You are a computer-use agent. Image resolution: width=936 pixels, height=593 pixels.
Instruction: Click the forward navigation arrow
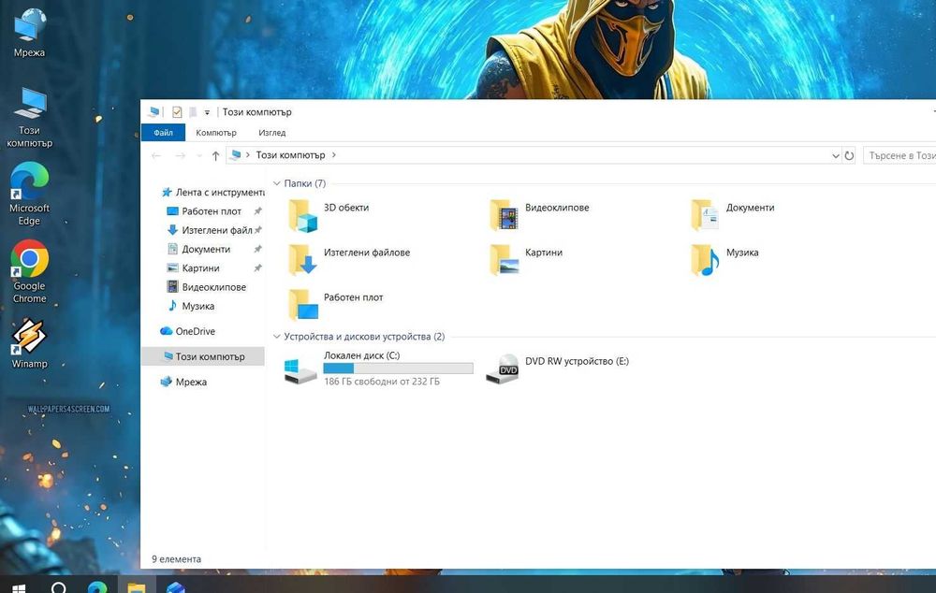point(180,155)
